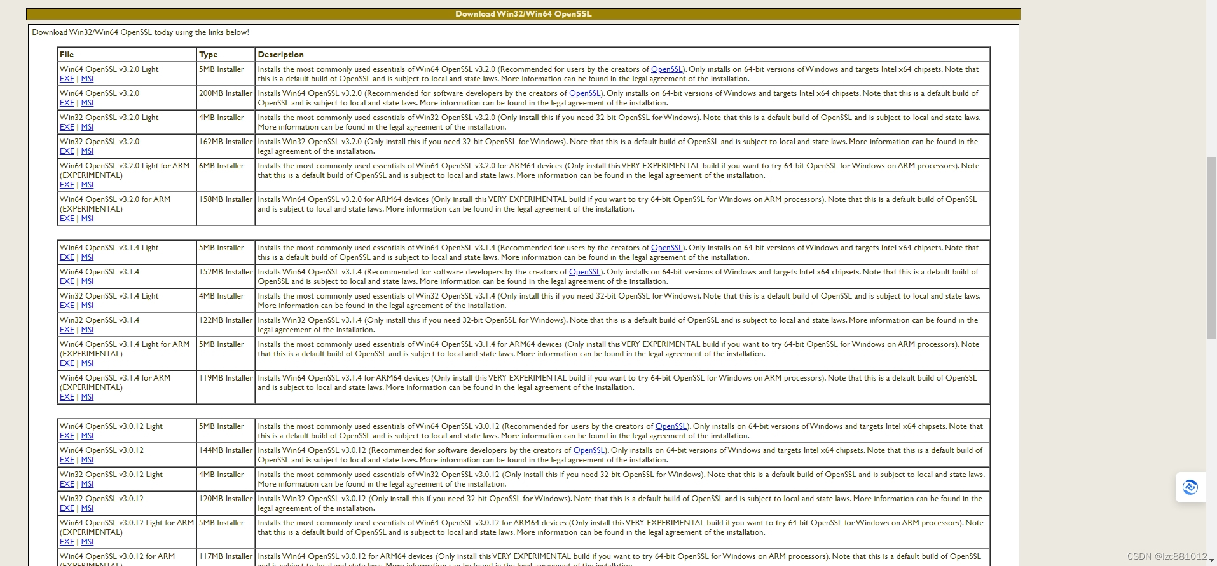
Task: Click the floating translate assistant icon
Action: point(1190,487)
